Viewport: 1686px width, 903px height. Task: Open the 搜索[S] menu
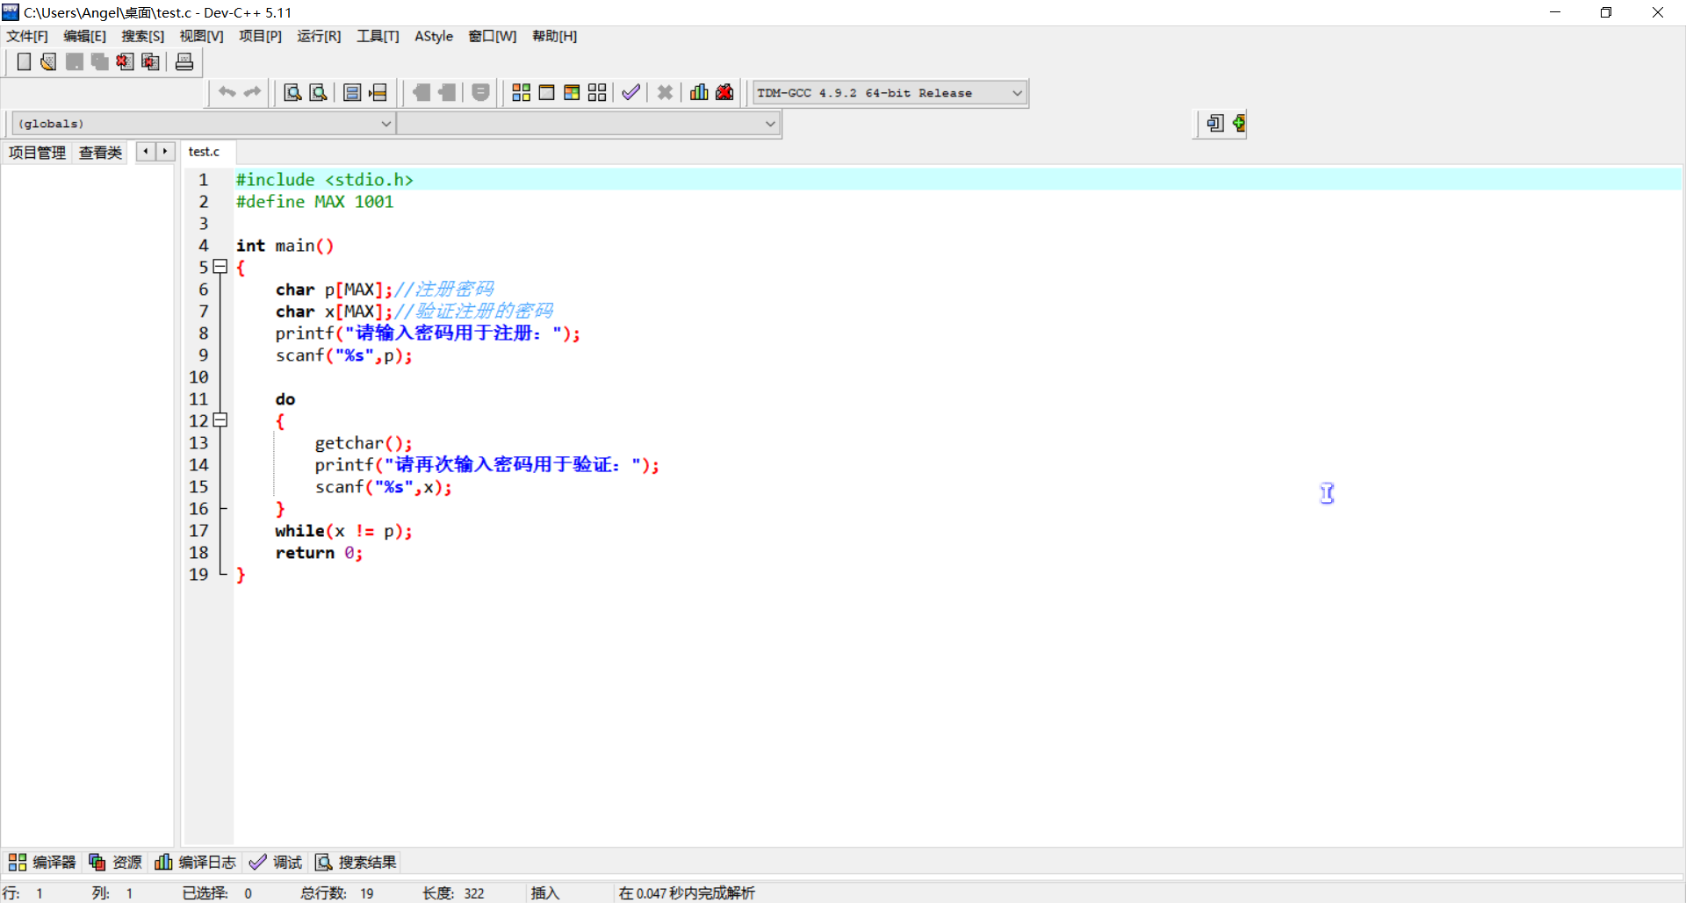143,36
